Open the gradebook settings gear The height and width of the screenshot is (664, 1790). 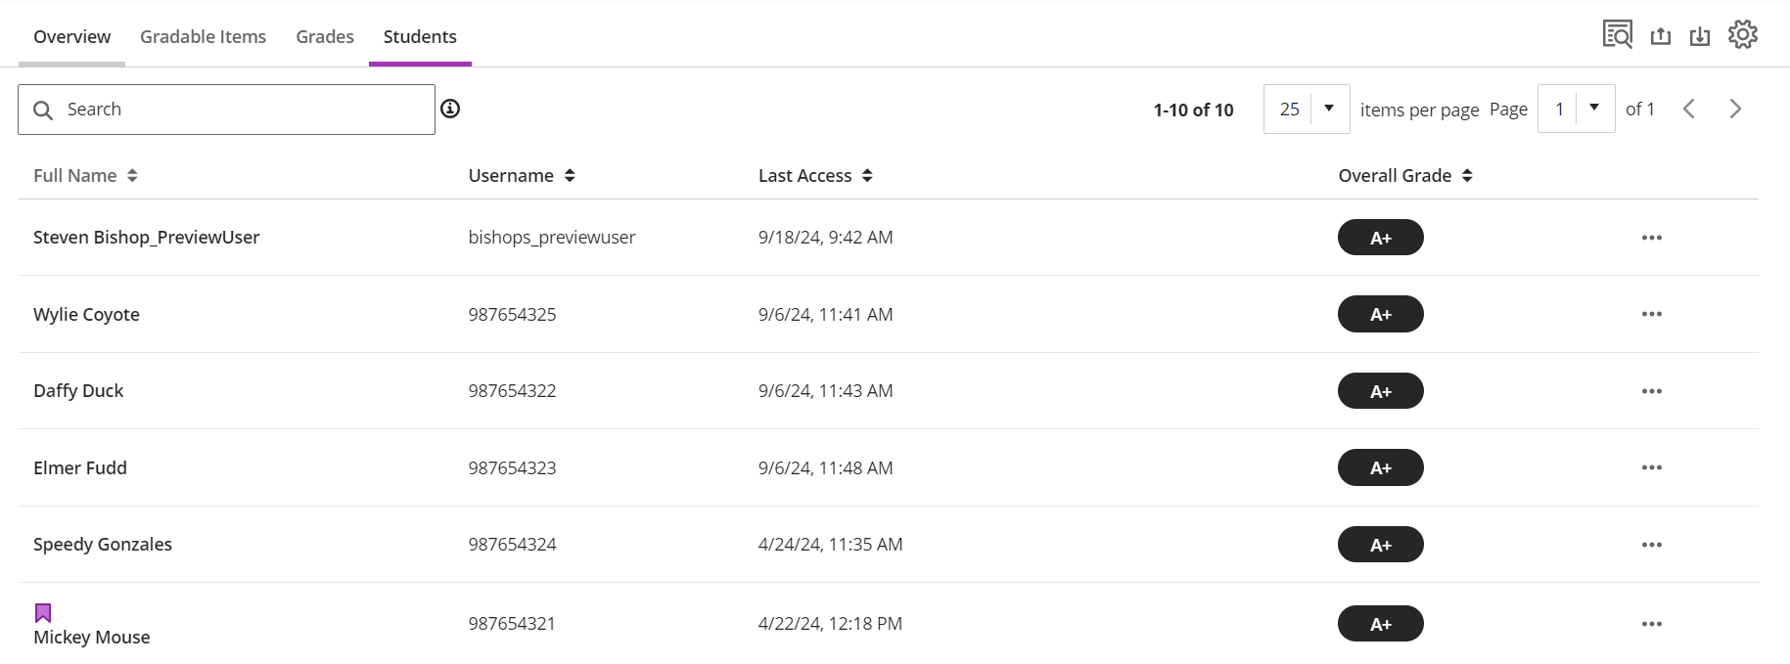click(x=1741, y=32)
